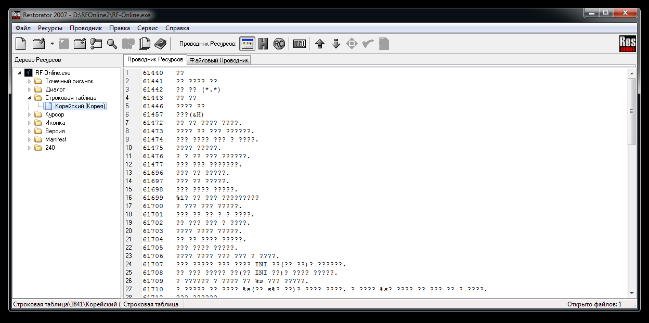Click string ID 61699 beginning with %1
This screenshot has width=649, height=323.
coord(153,198)
